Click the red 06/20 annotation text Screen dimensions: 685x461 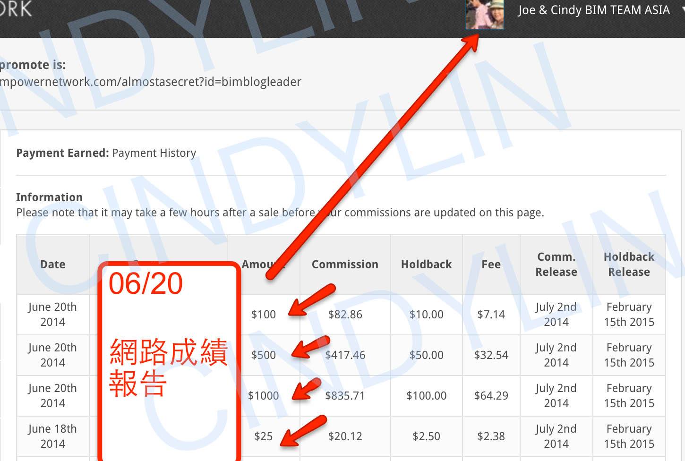click(x=146, y=284)
